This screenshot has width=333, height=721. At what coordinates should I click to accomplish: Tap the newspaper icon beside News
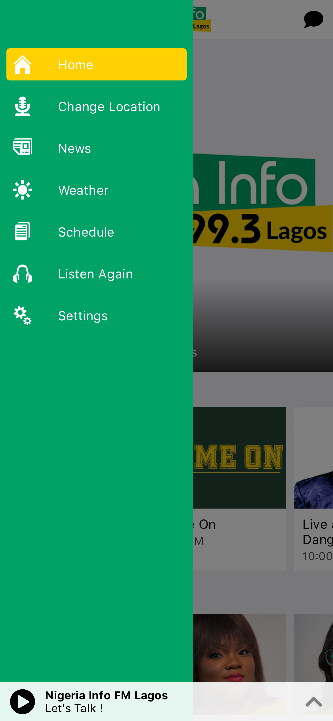point(22,147)
